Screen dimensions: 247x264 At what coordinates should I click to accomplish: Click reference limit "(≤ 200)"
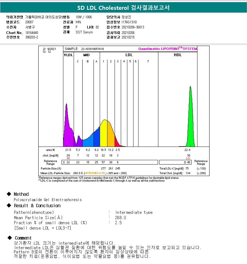201,173
